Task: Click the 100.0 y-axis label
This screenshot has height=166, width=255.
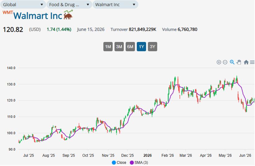Action: point(11,133)
